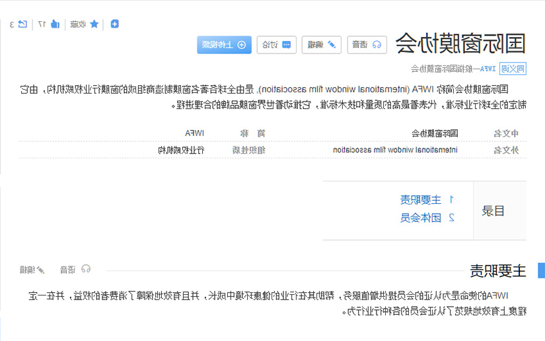Click the pencil icon beside the 主要职责 heading

point(41,270)
